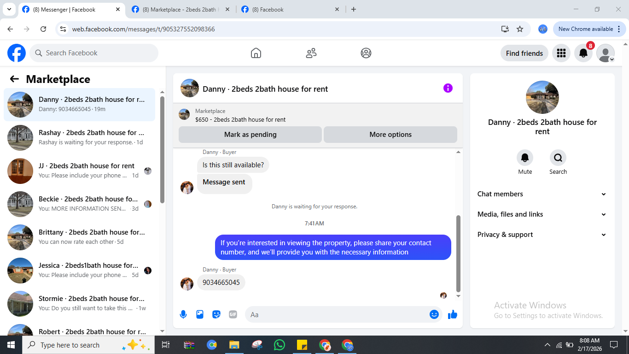
Task: Click the 9034665045 message bubble
Action: pos(221,283)
